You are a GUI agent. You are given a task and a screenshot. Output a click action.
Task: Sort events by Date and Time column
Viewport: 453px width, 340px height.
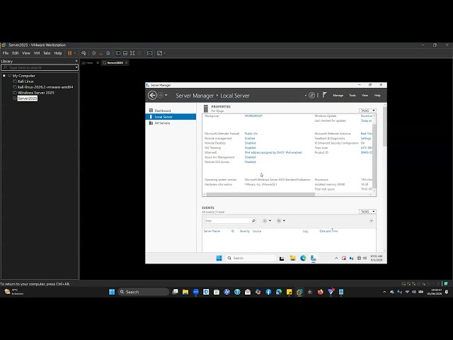pos(328,232)
